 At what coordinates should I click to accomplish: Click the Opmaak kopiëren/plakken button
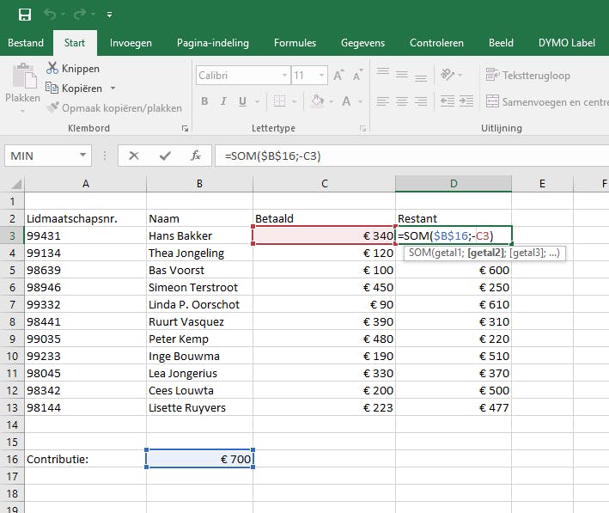(x=113, y=108)
